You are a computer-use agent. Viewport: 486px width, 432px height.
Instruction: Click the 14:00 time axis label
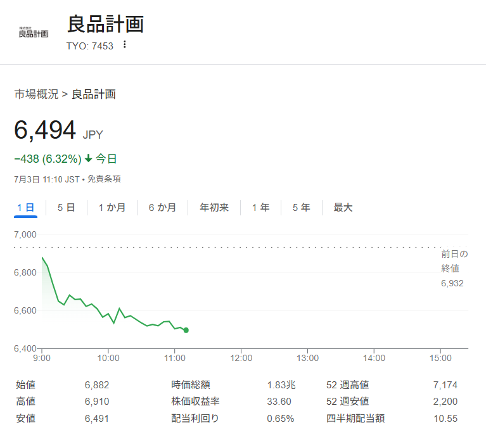[x=374, y=359]
